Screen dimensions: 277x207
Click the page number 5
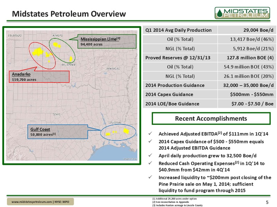[267, 202]
